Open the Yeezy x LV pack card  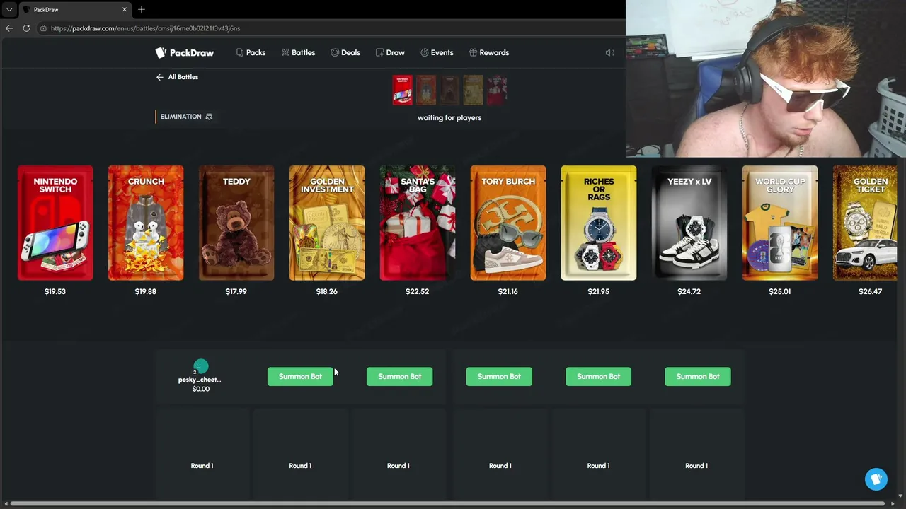[x=689, y=223]
